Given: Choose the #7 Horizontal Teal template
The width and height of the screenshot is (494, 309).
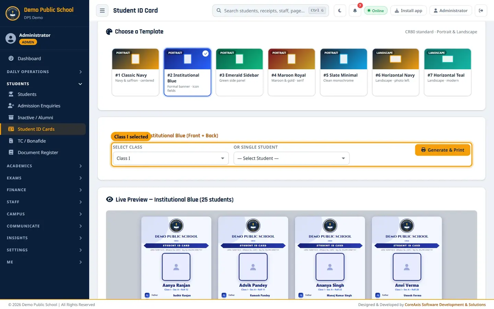Looking at the screenshot, I should [x=448, y=72].
